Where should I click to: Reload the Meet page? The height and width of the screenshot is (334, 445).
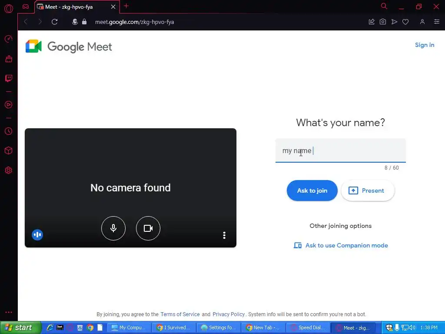(x=54, y=22)
